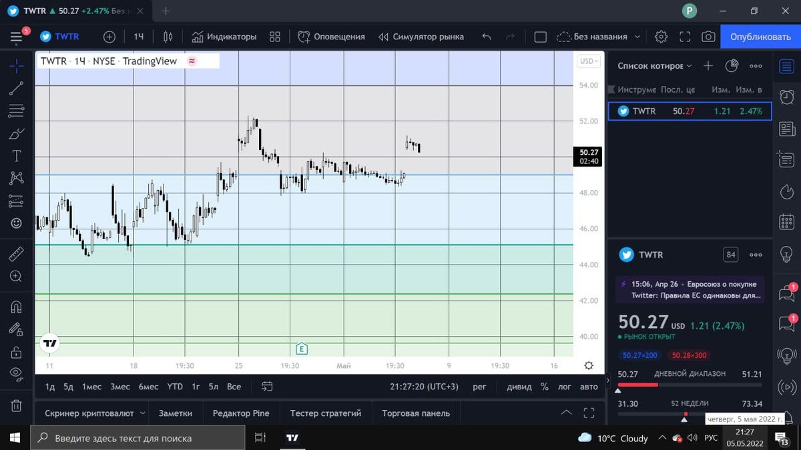Click the TWTR symbol search button
Screen dimensions: 801x450
[x=59, y=37]
